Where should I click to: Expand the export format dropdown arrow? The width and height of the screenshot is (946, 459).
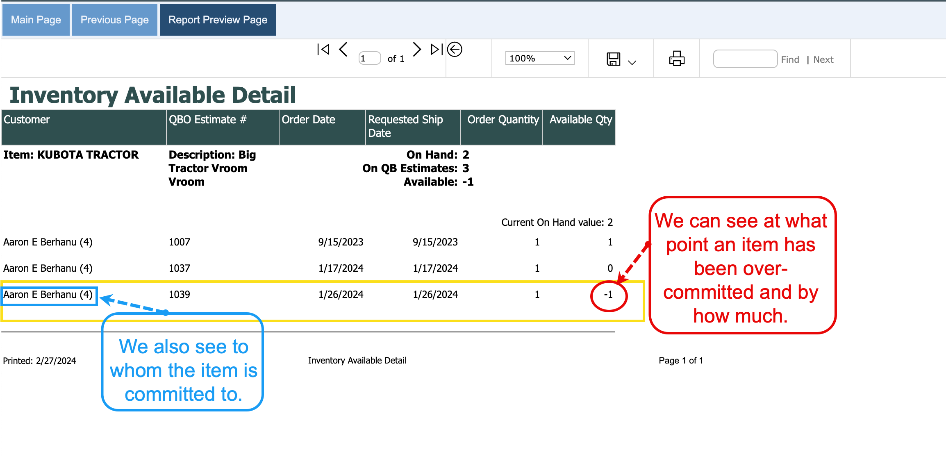[632, 62]
